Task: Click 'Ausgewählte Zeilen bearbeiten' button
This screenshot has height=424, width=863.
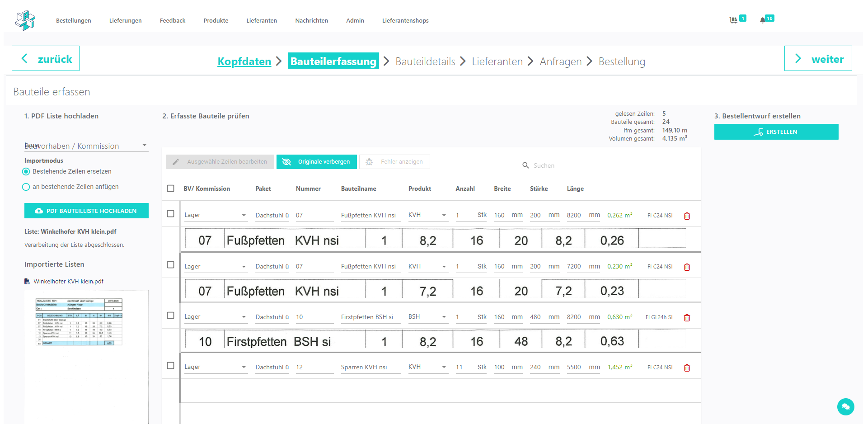Action: [x=220, y=162]
